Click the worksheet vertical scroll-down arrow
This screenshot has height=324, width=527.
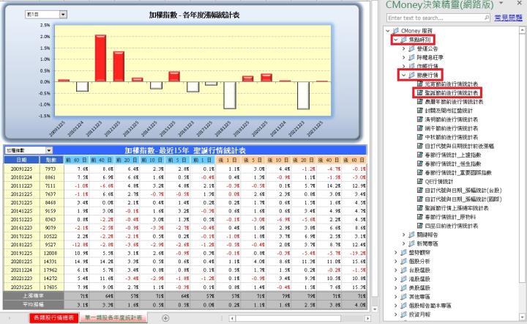[x=375, y=309]
